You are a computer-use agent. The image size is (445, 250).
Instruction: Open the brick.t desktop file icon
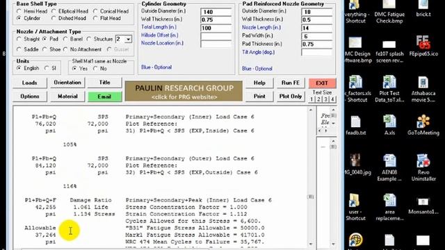click(423, 9)
